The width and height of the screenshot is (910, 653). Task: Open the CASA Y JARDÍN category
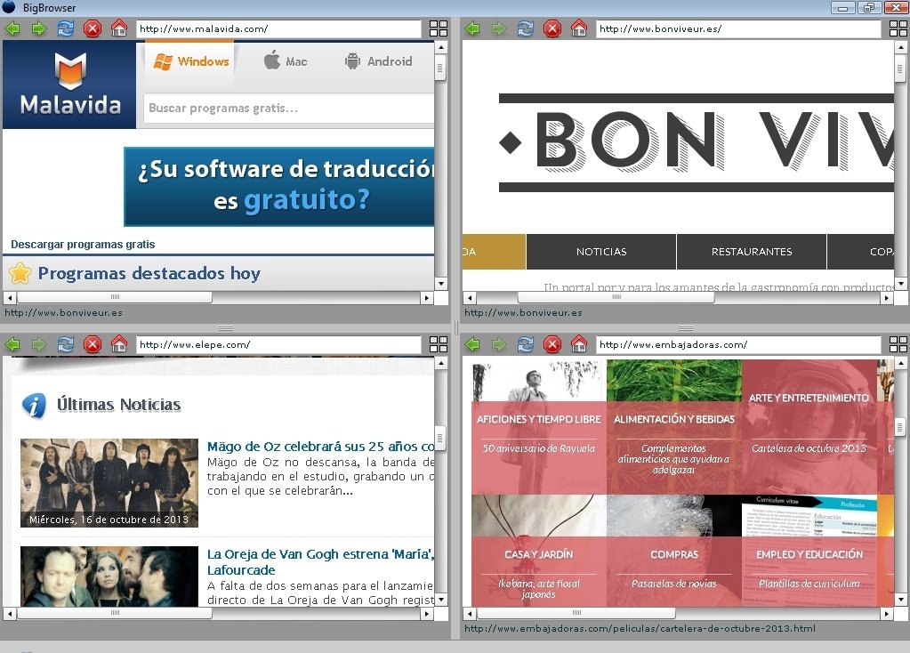(538, 554)
